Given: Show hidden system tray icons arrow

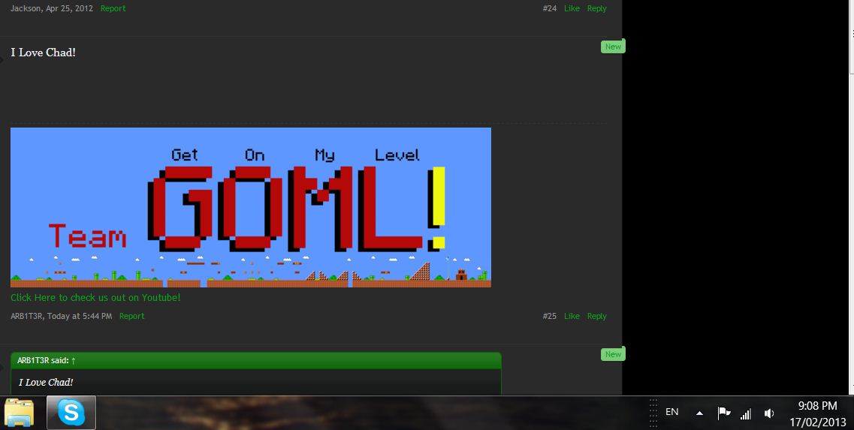Looking at the screenshot, I should [x=699, y=413].
